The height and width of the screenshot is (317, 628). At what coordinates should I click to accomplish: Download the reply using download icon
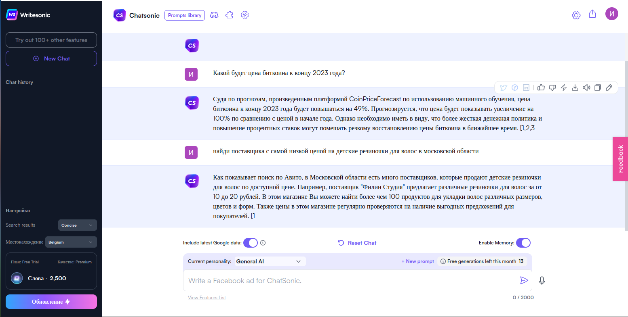pos(575,88)
